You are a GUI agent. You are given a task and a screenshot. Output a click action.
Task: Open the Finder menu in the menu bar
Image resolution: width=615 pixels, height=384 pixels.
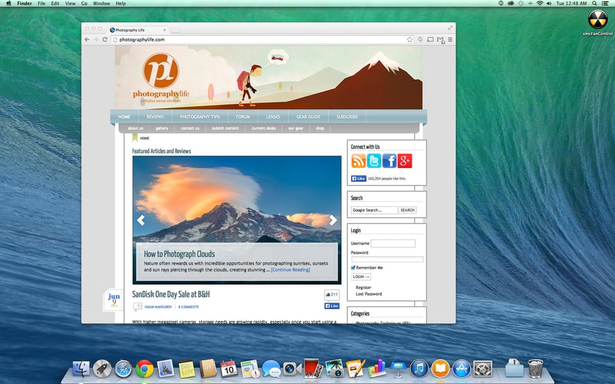(24, 3)
